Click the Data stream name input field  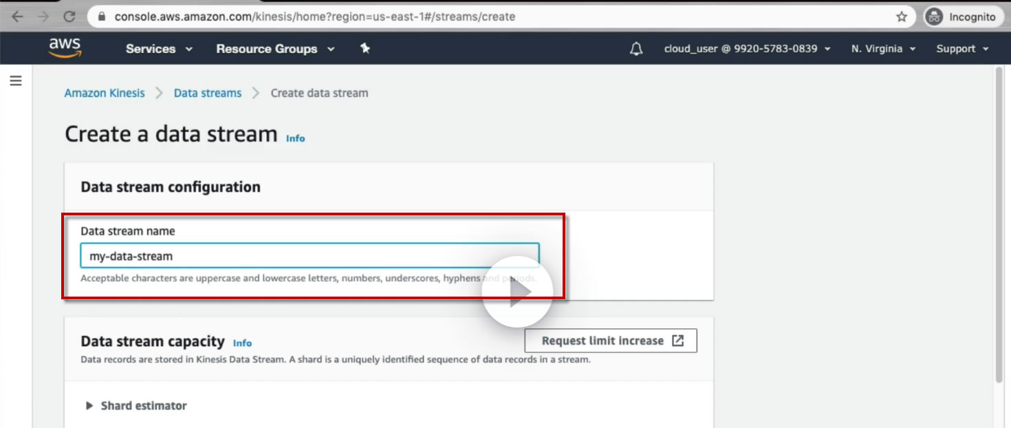coord(309,256)
